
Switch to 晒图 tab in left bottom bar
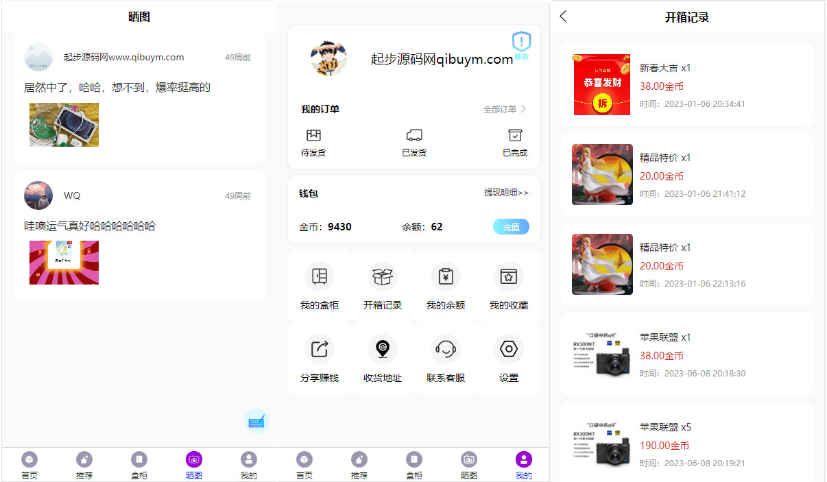(194, 465)
